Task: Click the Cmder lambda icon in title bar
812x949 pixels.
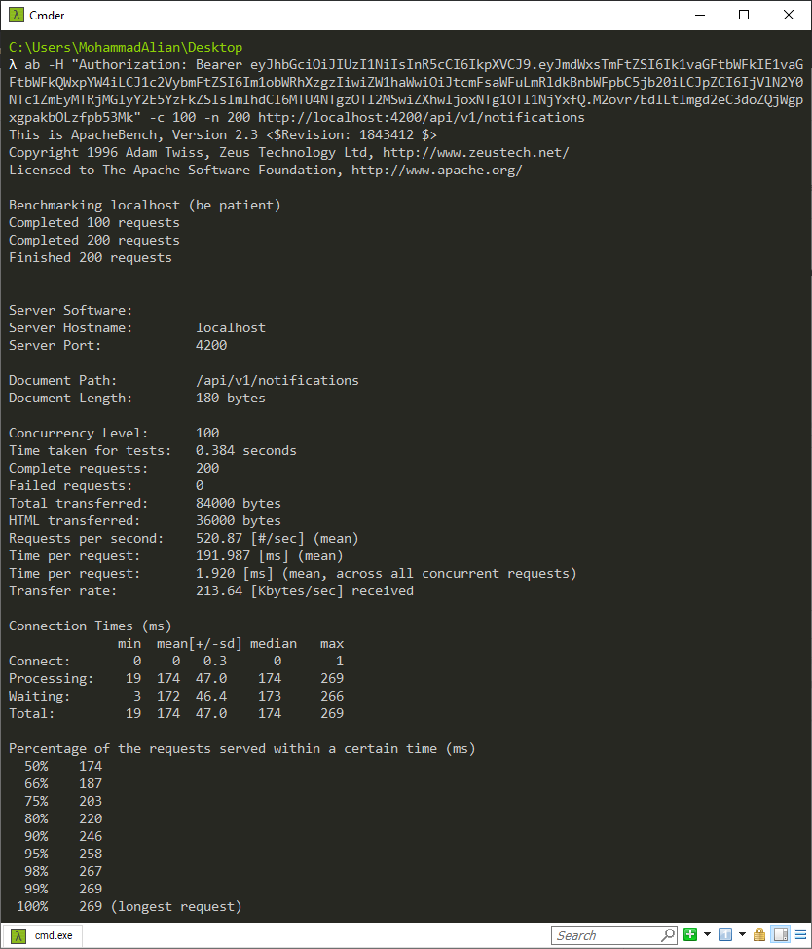Action: [15, 15]
